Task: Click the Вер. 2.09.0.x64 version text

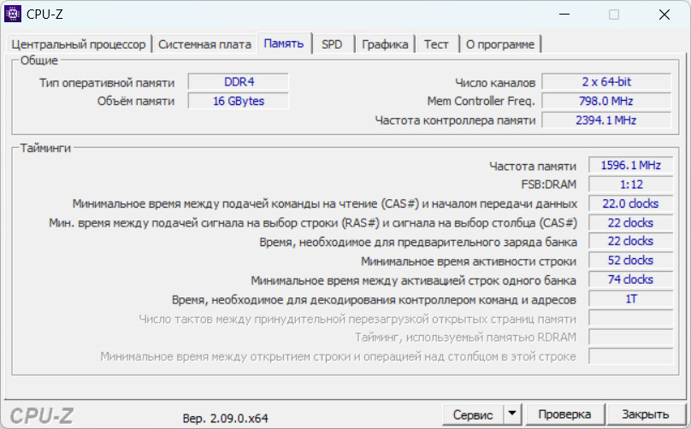Action: (x=225, y=418)
